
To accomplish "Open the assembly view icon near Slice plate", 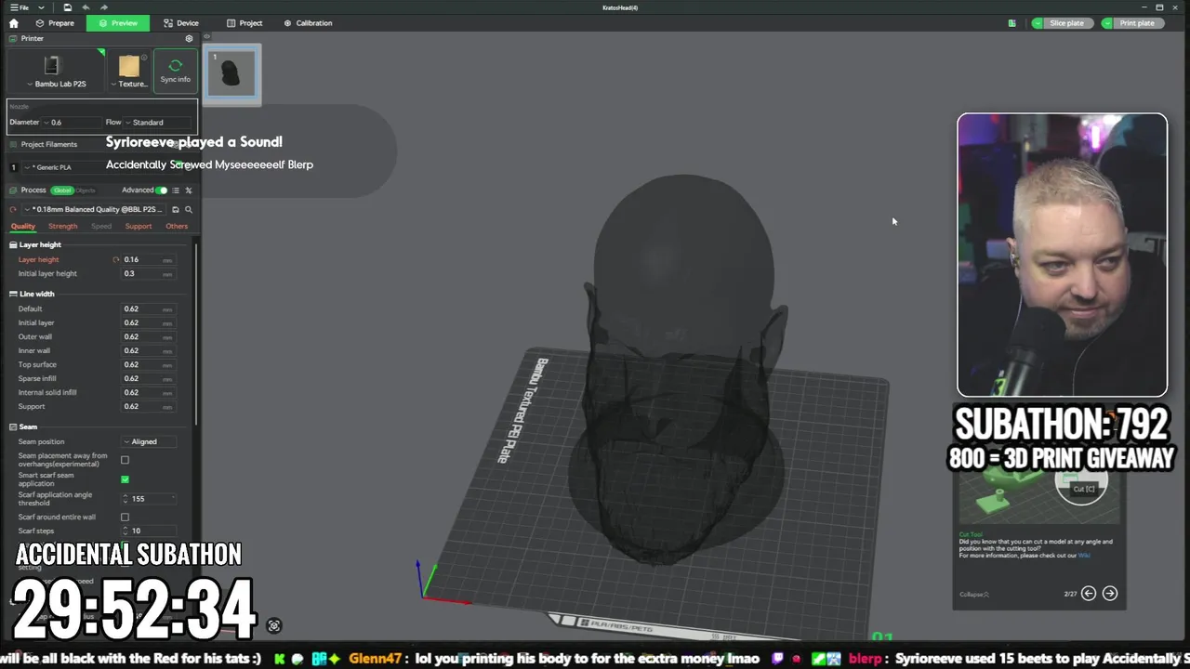I will 1011,23.
